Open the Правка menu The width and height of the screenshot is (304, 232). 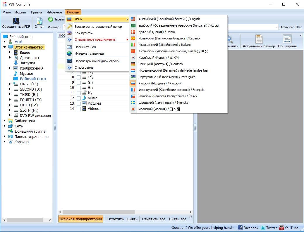tap(37, 12)
